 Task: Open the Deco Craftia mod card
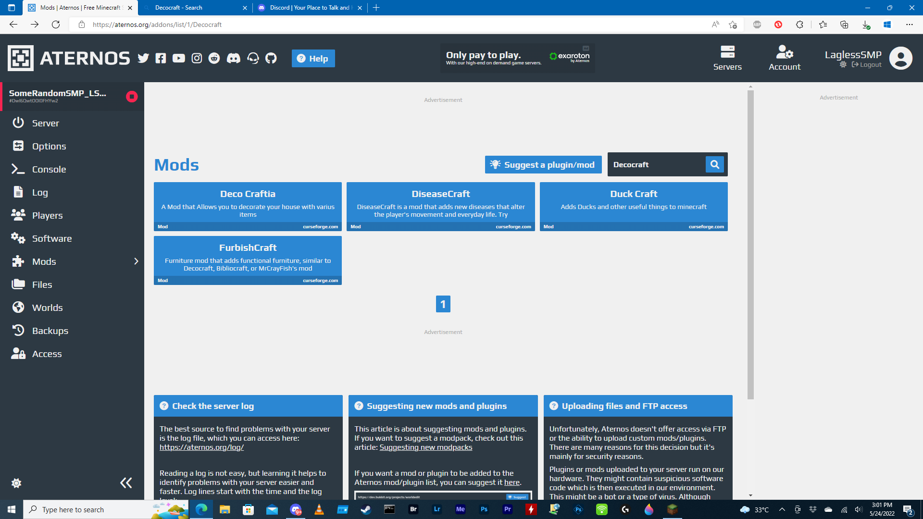(248, 207)
